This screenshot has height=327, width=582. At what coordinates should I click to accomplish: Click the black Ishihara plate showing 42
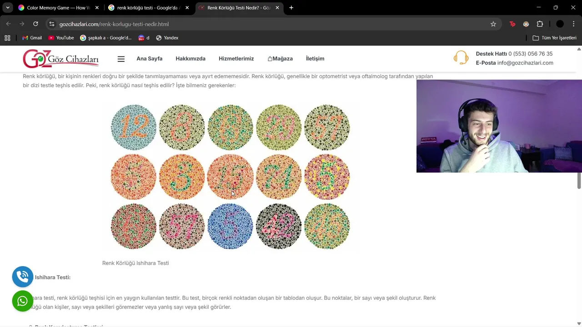[279, 226]
